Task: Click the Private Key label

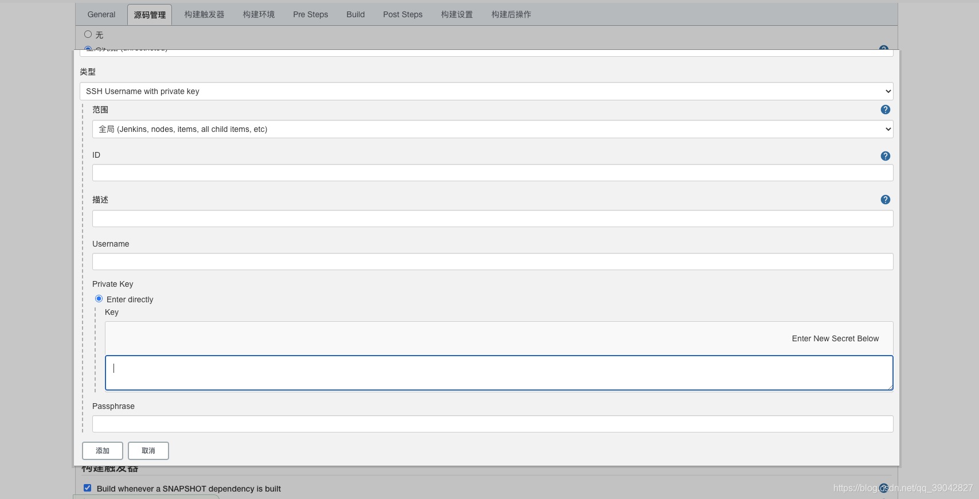Action: 113,284
